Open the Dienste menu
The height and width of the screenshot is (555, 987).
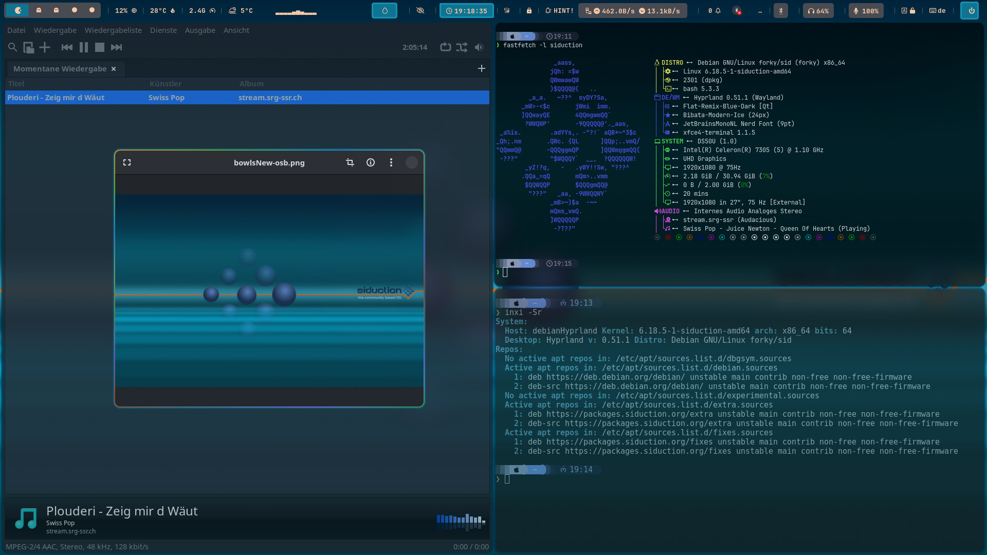163,30
